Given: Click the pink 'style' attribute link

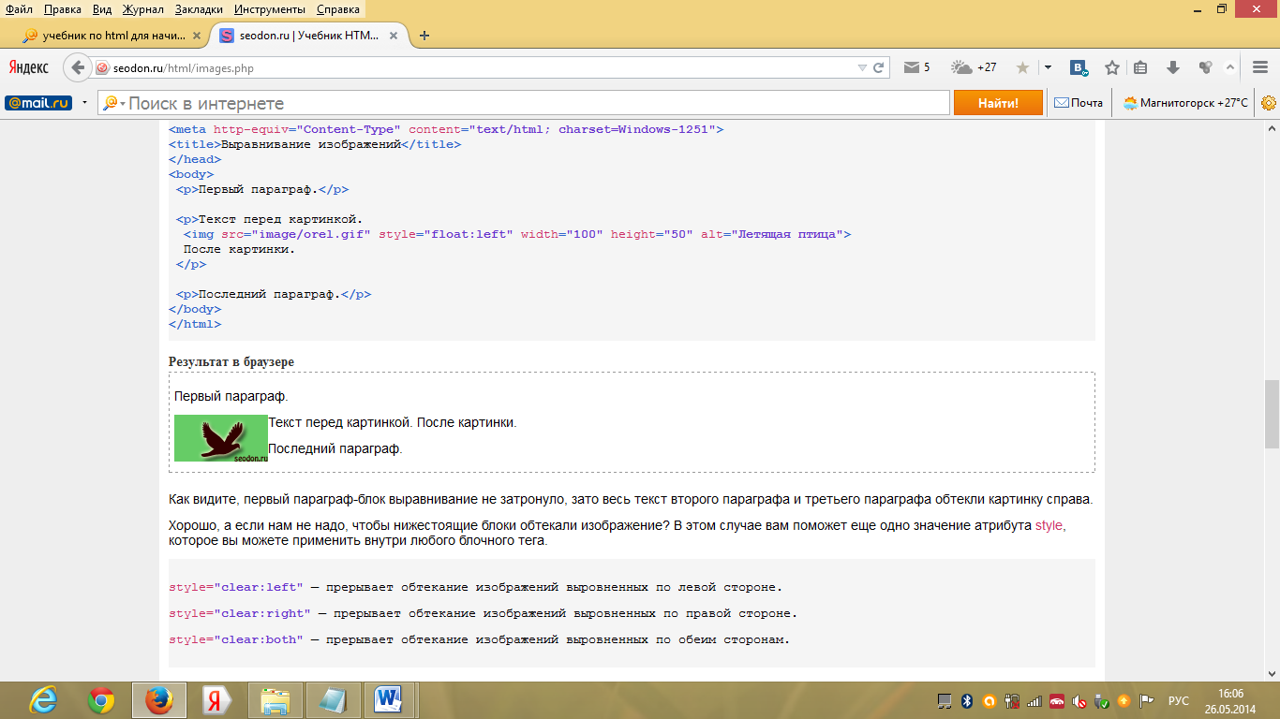Looking at the screenshot, I should coord(1049,525).
